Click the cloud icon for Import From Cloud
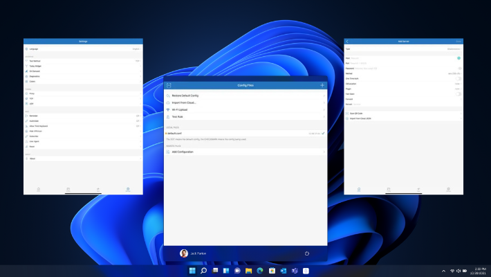Screen dimensions: 491x277 (x=168, y=102)
